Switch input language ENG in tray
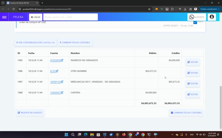 pyautogui.click(x=192, y=135)
